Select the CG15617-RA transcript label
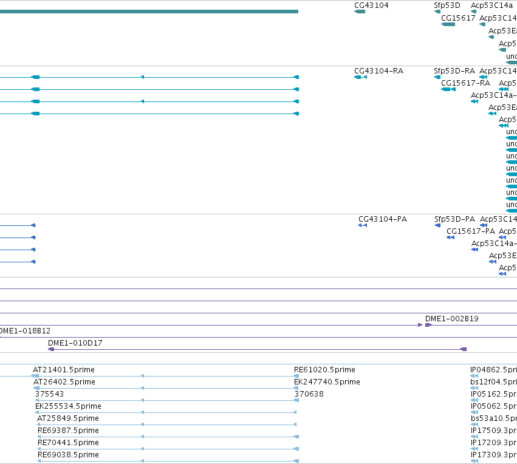517x464 pixels. coord(465,83)
